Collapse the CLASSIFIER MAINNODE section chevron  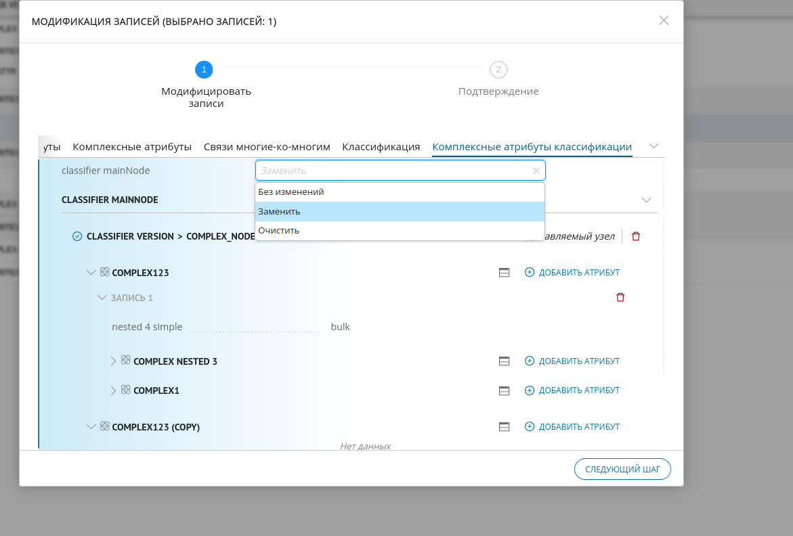click(646, 200)
